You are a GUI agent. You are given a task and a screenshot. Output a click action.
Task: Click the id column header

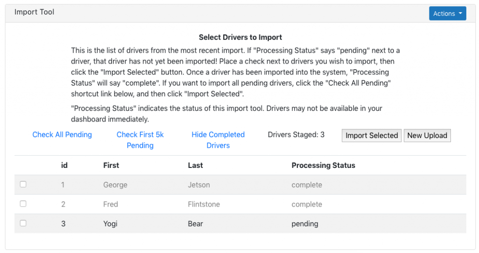click(64, 165)
